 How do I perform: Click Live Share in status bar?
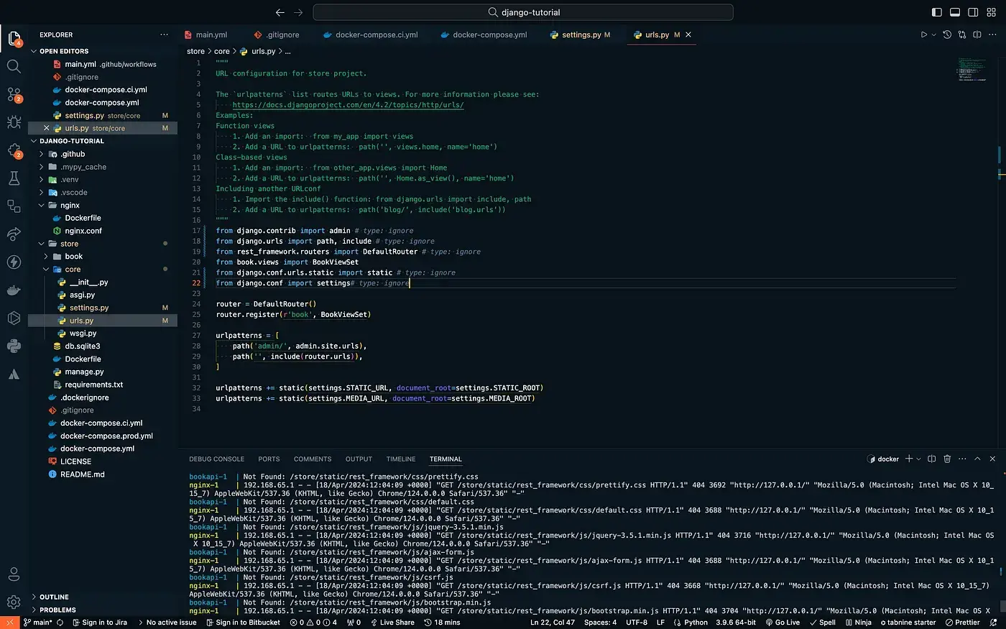(392, 623)
